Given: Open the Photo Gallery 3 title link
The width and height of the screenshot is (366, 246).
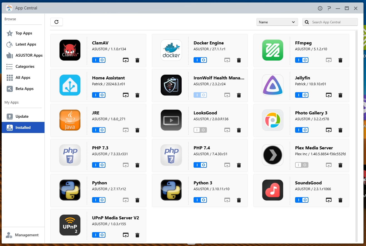Looking at the screenshot, I should 311,113.
